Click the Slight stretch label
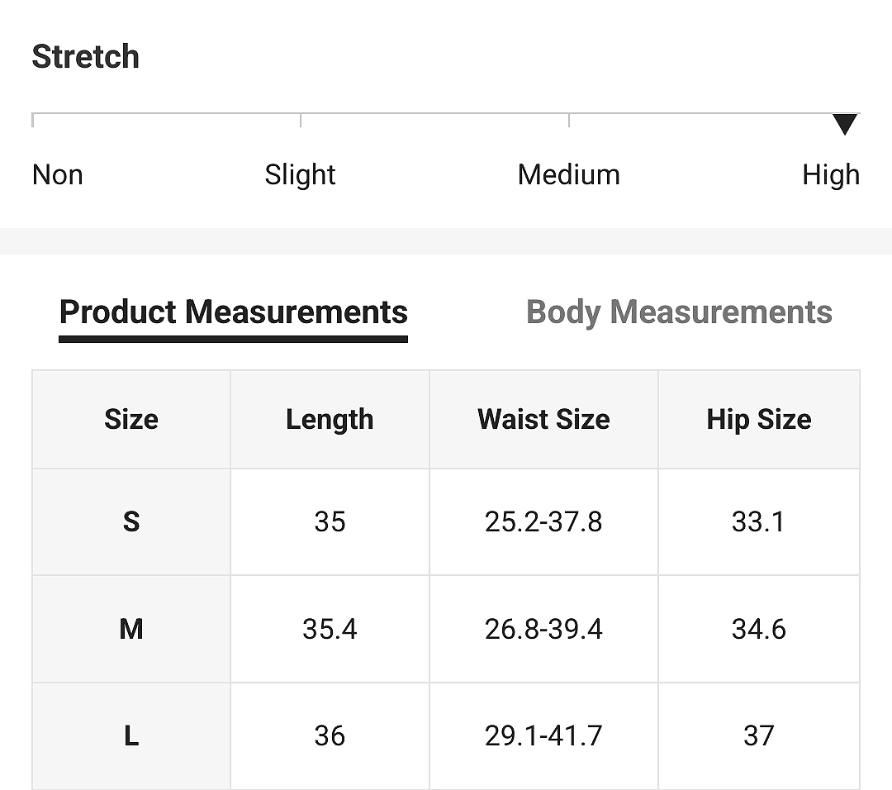The width and height of the screenshot is (892, 790). click(301, 174)
